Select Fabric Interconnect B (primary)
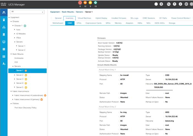 [x=27, y=100]
